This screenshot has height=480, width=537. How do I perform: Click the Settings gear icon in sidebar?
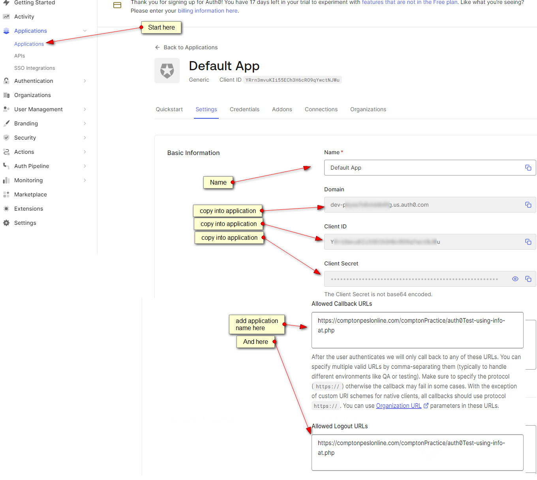point(6,223)
